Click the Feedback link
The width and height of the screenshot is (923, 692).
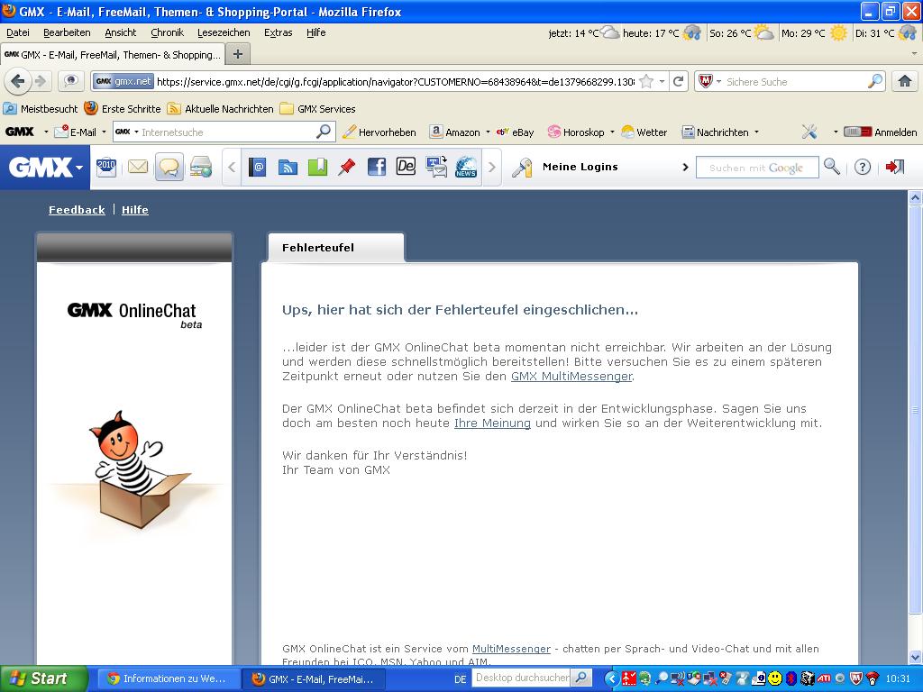[77, 210]
